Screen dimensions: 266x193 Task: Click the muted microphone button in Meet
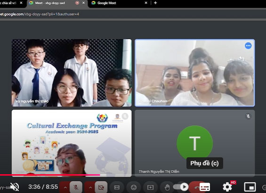click(x=76, y=187)
